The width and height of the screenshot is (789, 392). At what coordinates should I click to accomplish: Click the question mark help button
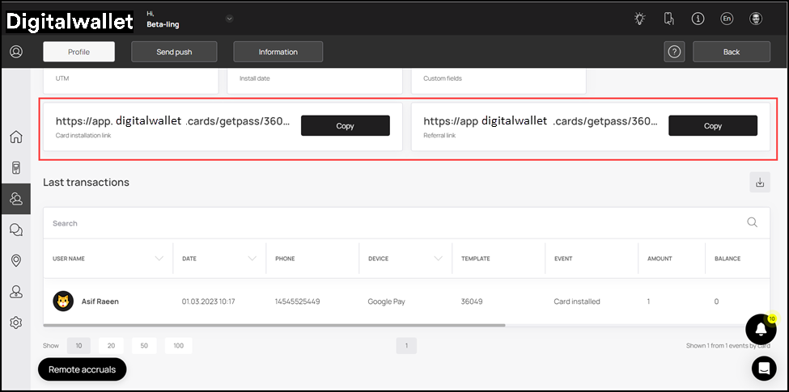(x=674, y=52)
